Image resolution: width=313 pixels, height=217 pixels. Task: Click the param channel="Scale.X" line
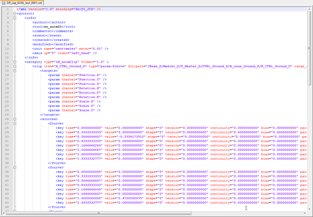[74, 101]
